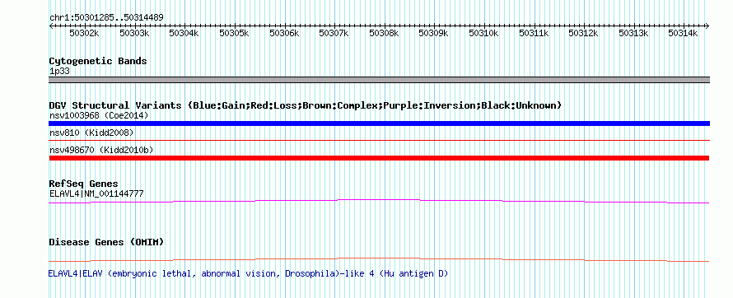Screen dimensions: 733x298
Task: Click the 50312k ruler tick label
Action: (x=583, y=33)
